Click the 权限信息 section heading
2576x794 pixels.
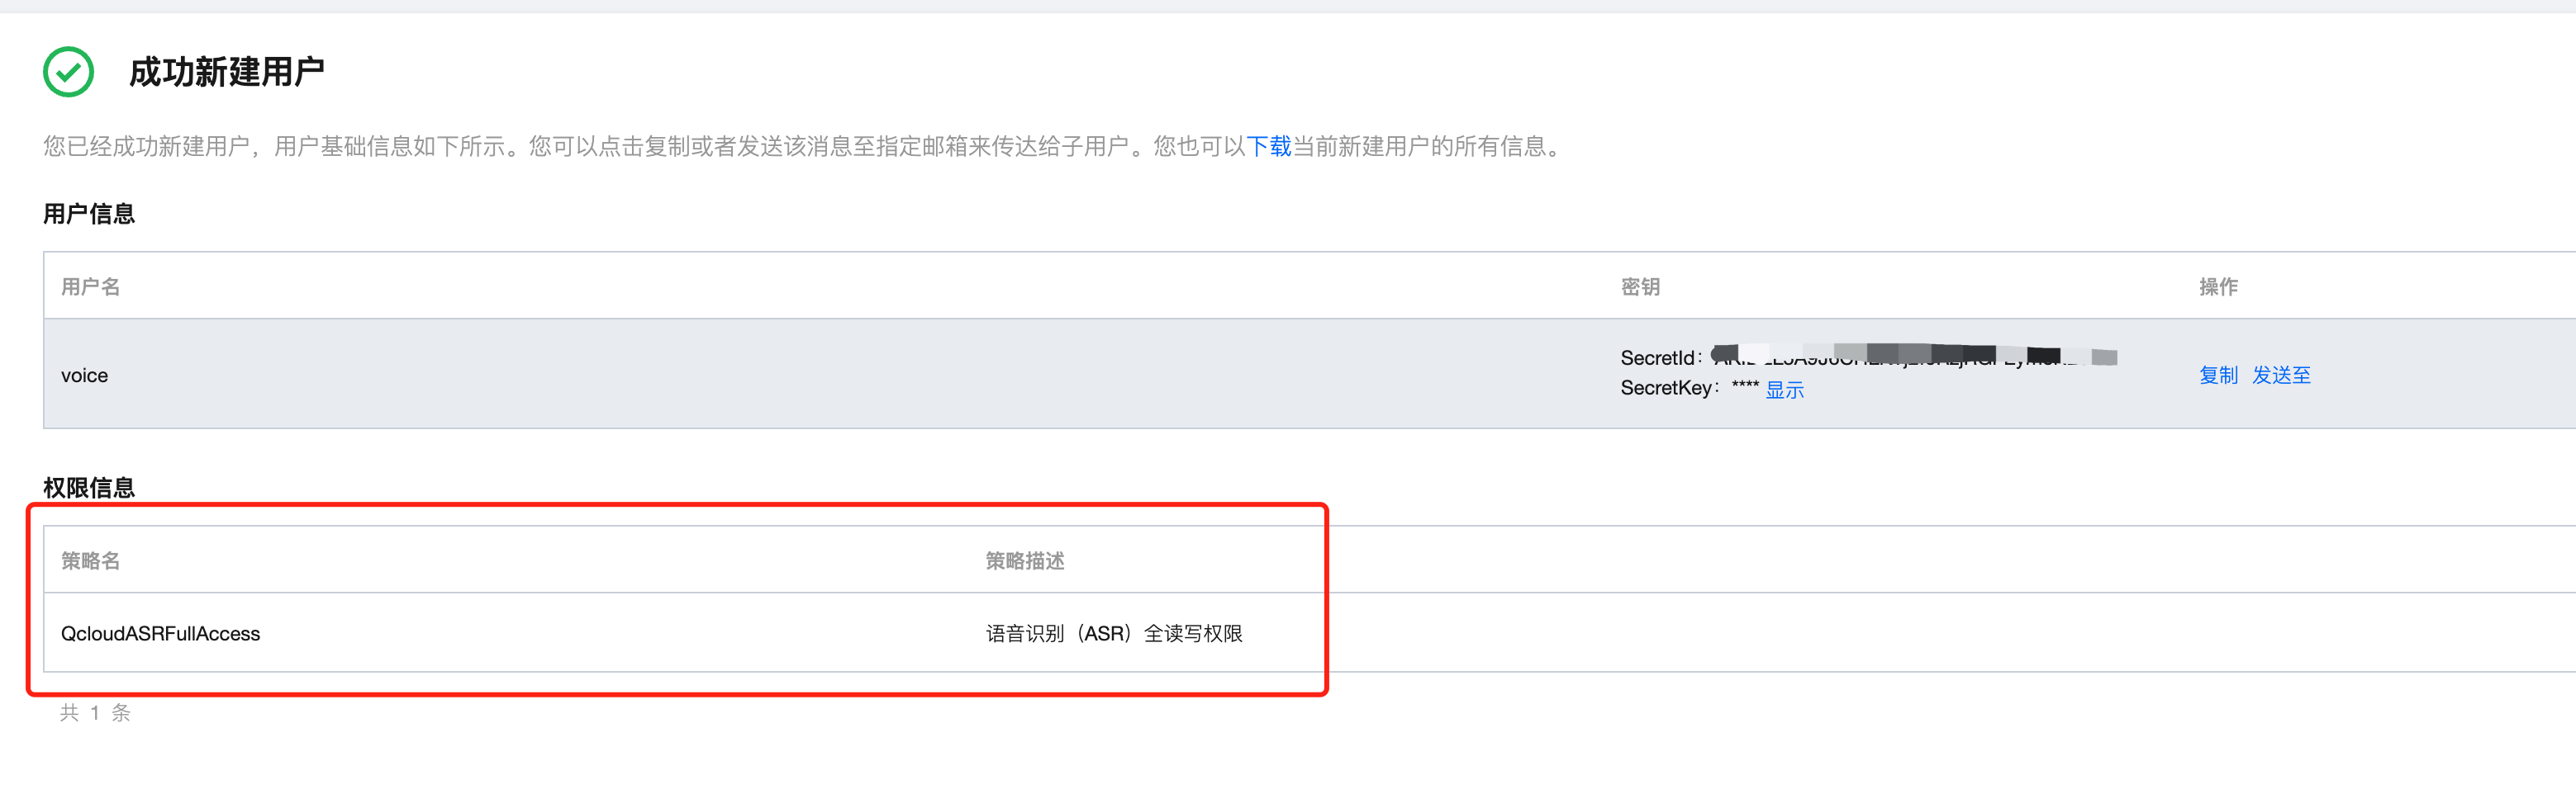coord(89,489)
